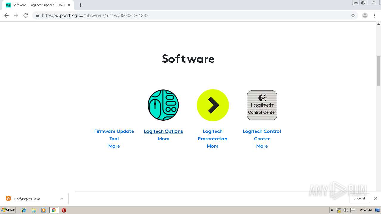Open the Logitech Options link

[163, 131]
